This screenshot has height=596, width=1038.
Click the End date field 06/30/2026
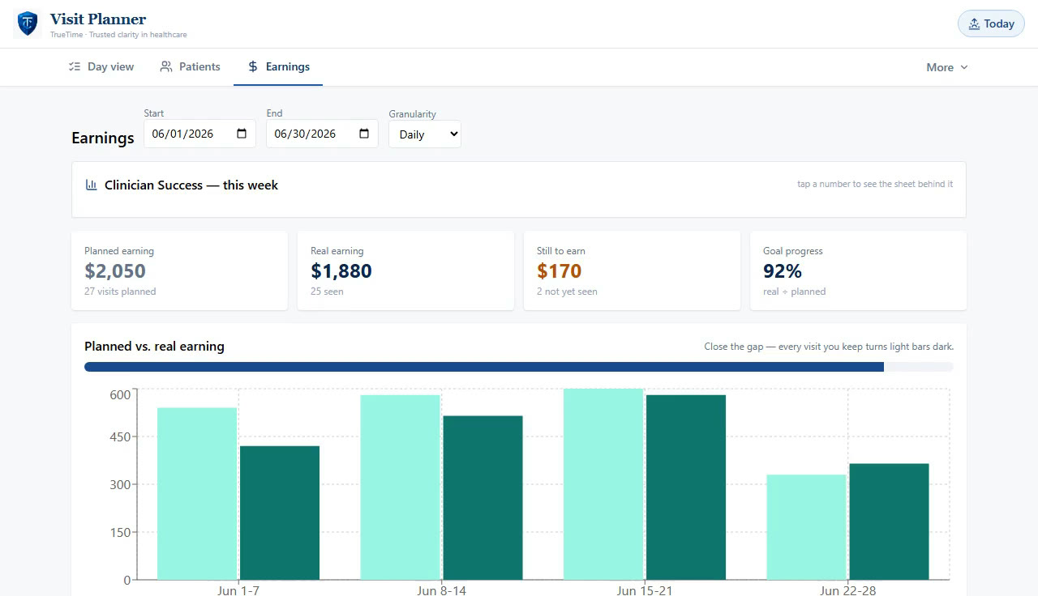(x=322, y=134)
